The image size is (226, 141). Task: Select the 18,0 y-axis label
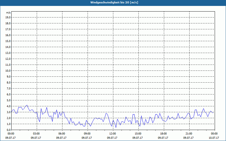[8, 23]
